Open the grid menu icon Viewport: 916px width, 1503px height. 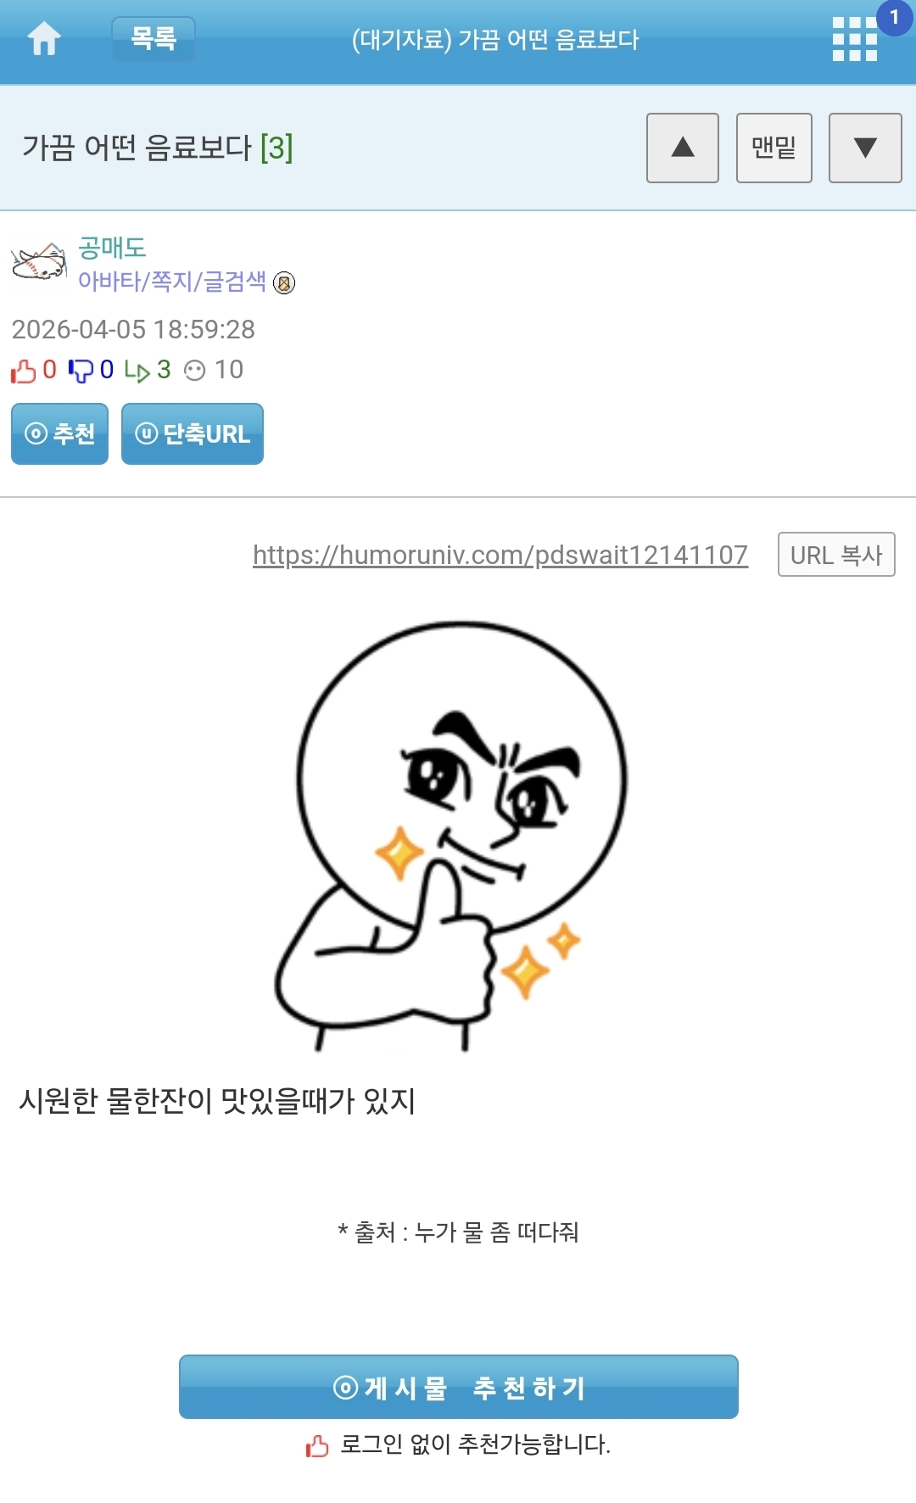(854, 39)
